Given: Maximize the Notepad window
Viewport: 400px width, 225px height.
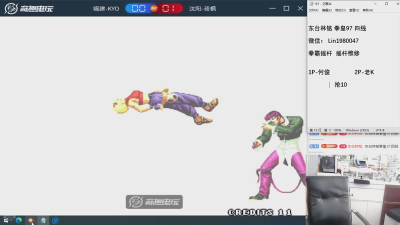Looking at the screenshot, I should tap(386, 4).
